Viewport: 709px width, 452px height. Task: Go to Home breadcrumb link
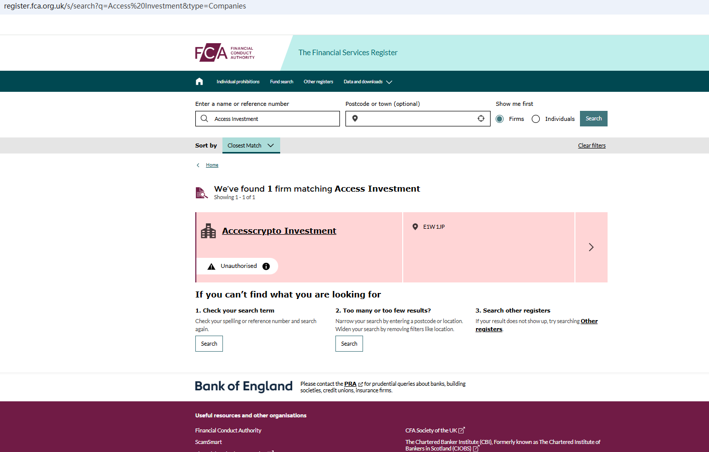click(x=212, y=165)
